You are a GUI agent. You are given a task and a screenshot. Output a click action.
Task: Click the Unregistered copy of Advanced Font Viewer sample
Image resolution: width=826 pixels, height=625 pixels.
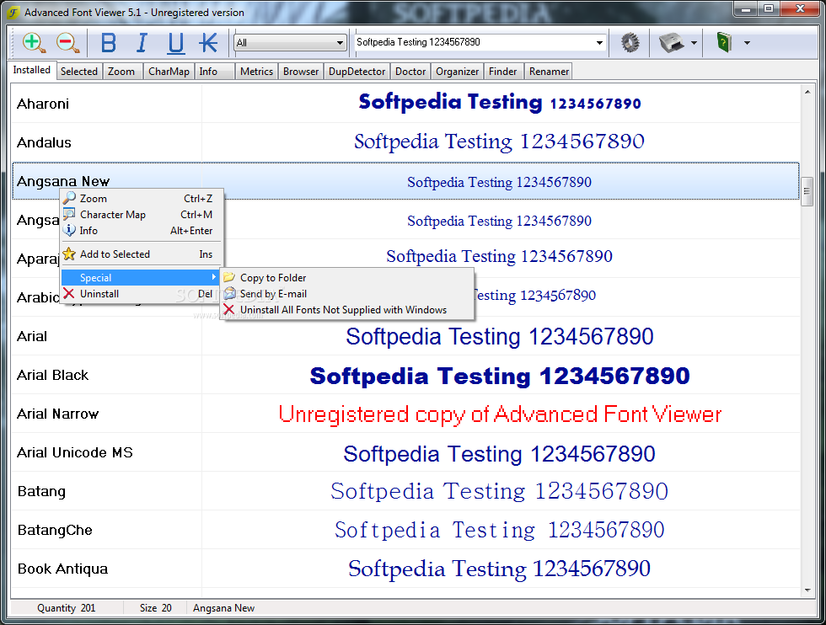coord(500,414)
